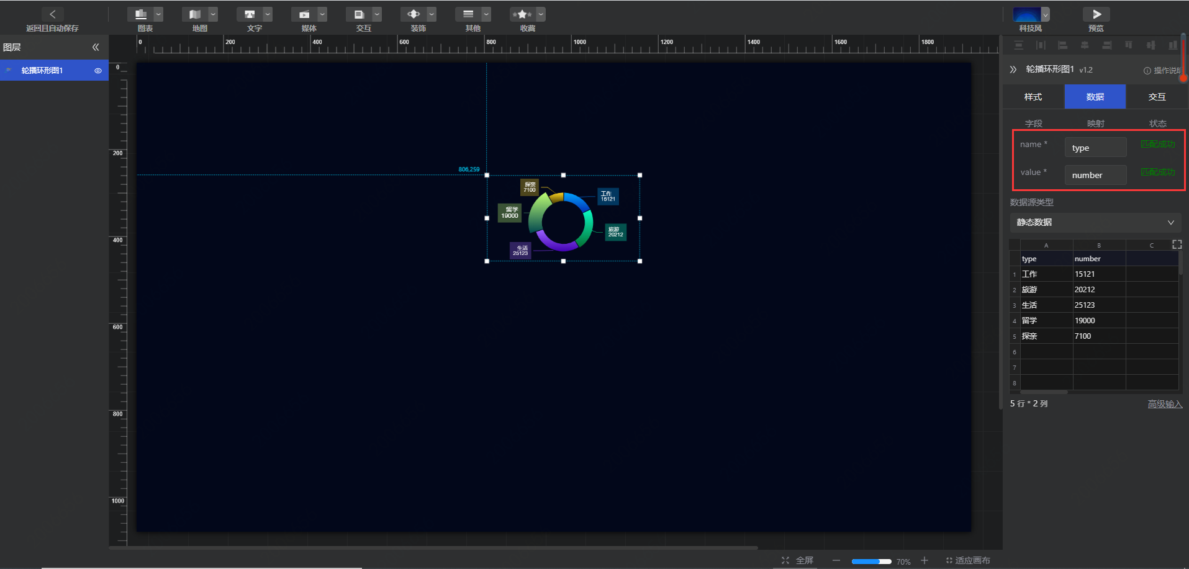Click the 全屏 fullscreen button
This screenshot has width=1189, height=569.
pyautogui.click(x=797, y=560)
